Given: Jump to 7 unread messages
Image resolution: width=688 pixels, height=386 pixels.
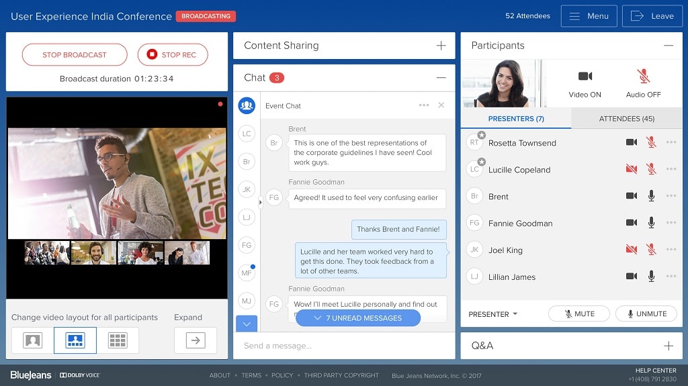Looking at the screenshot, I should 357,318.
